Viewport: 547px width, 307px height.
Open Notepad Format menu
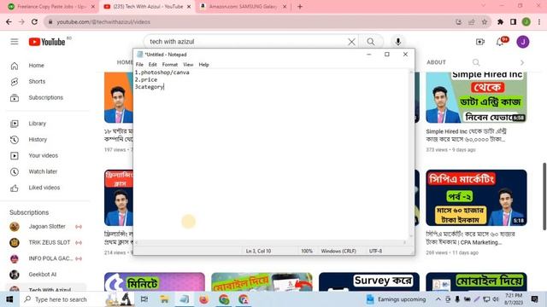coord(170,65)
